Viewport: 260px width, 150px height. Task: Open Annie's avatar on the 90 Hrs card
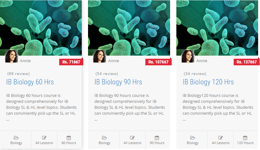(100, 56)
